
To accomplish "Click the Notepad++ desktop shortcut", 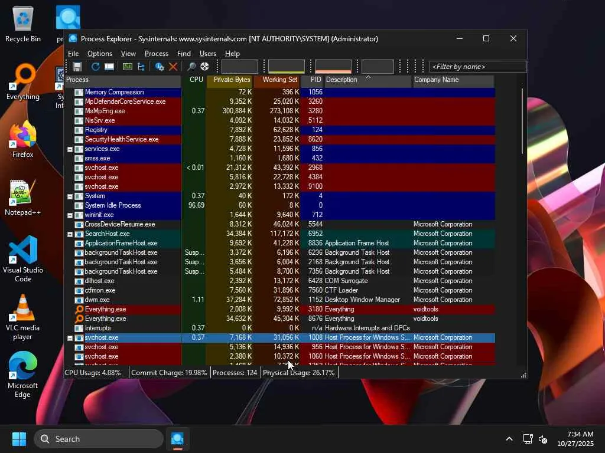I will pyautogui.click(x=23, y=197).
